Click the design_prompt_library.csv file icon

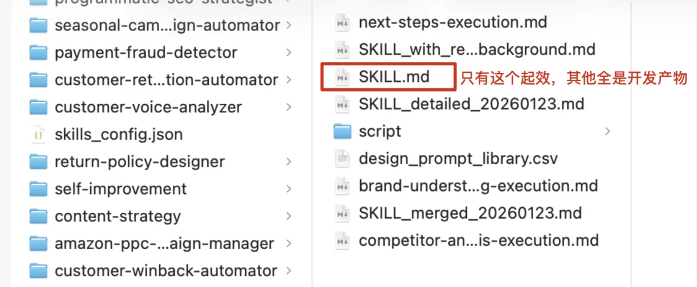[342, 159]
